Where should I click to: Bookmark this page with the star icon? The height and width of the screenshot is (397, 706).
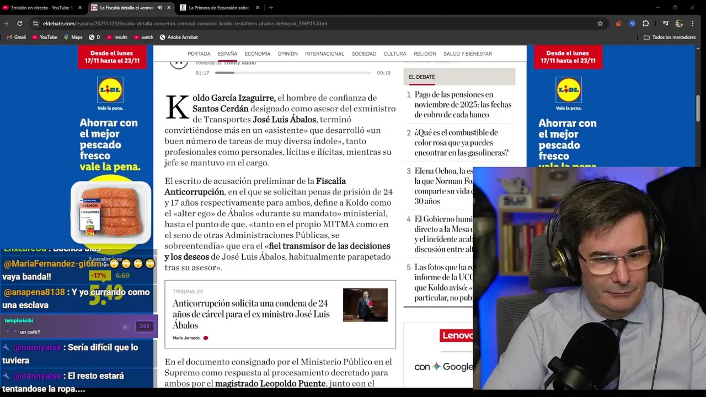600,24
